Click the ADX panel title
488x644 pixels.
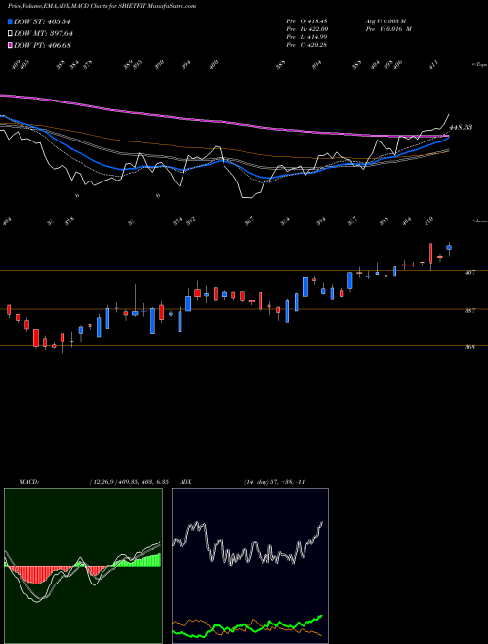pyautogui.click(x=186, y=482)
